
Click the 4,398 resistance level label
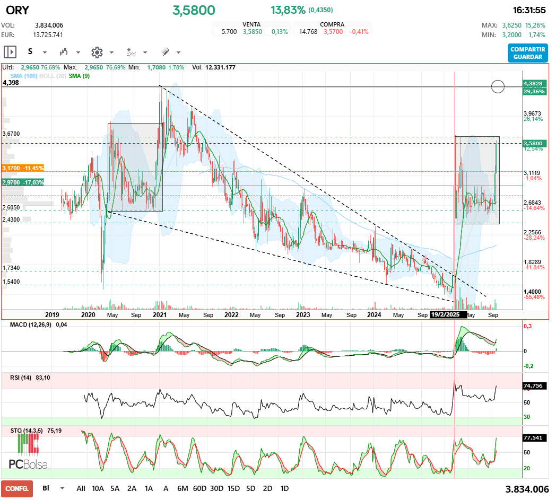(x=11, y=83)
